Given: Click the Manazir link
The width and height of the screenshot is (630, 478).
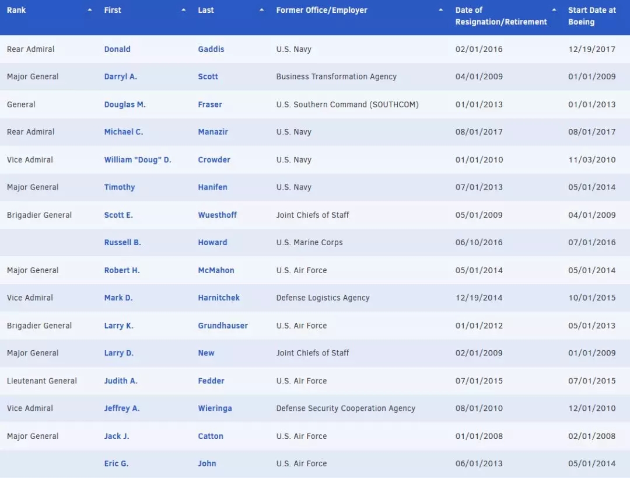Looking at the screenshot, I should [213, 132].
